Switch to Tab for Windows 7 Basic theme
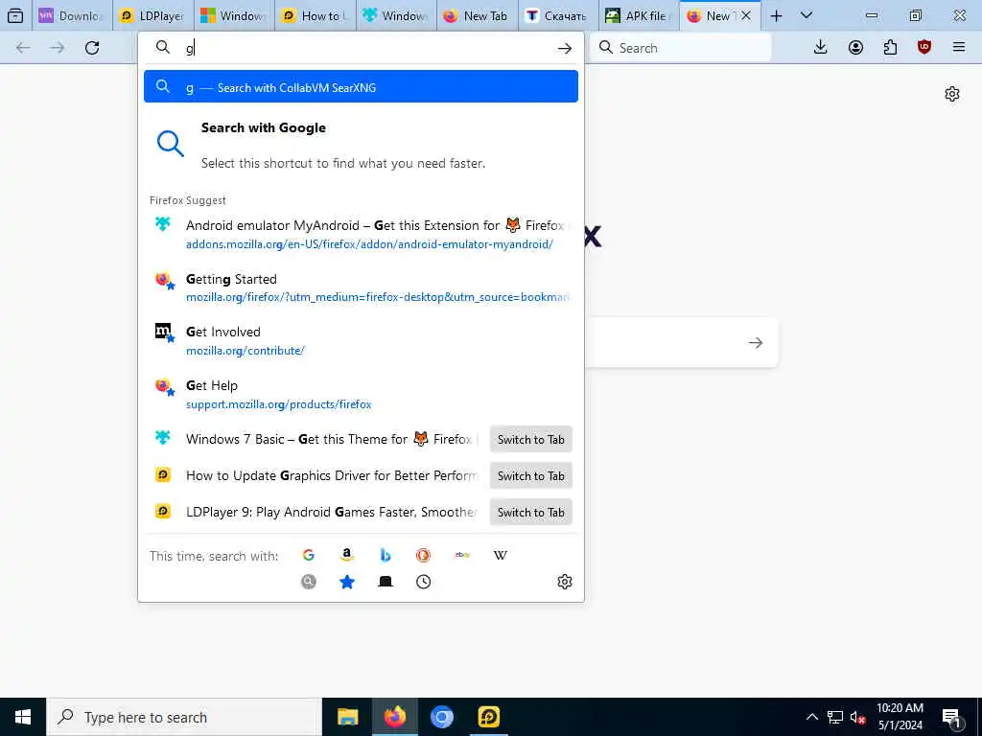982x736 pixels. tap(530, 439)
